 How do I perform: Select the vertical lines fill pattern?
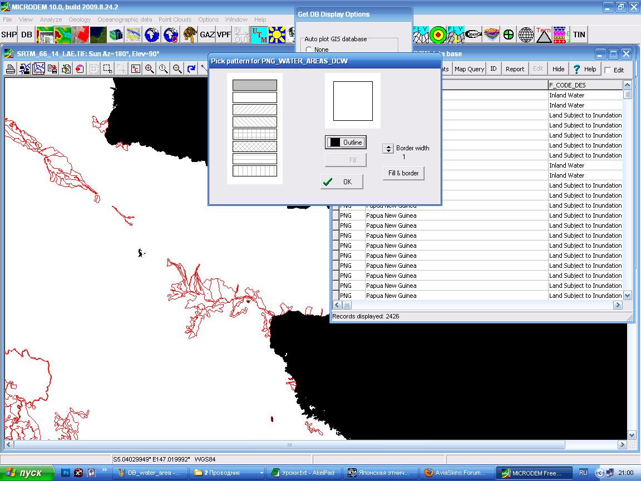click(x=255, y=171)
